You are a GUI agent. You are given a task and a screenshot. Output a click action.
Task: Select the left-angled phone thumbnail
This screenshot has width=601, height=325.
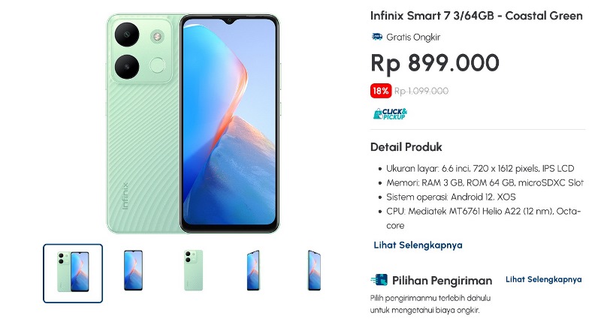tap(253, 270)
